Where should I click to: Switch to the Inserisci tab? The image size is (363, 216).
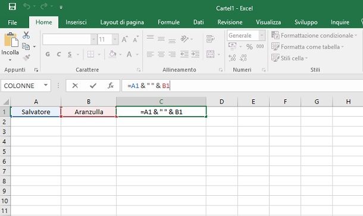[76, 22]
